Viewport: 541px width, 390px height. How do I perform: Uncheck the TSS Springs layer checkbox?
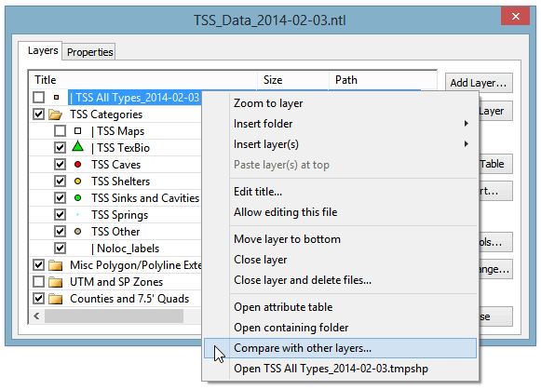60,214
